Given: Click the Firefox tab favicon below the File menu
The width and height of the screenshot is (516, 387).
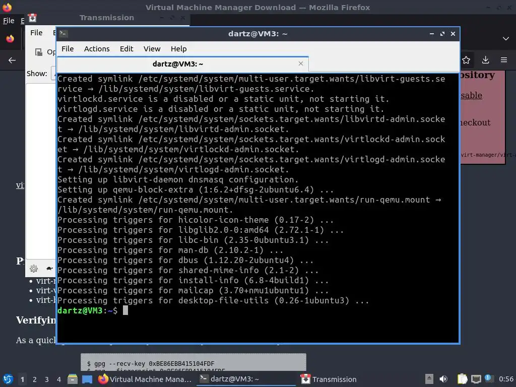Looking at the screenshot, I should (x=10, y=39).
